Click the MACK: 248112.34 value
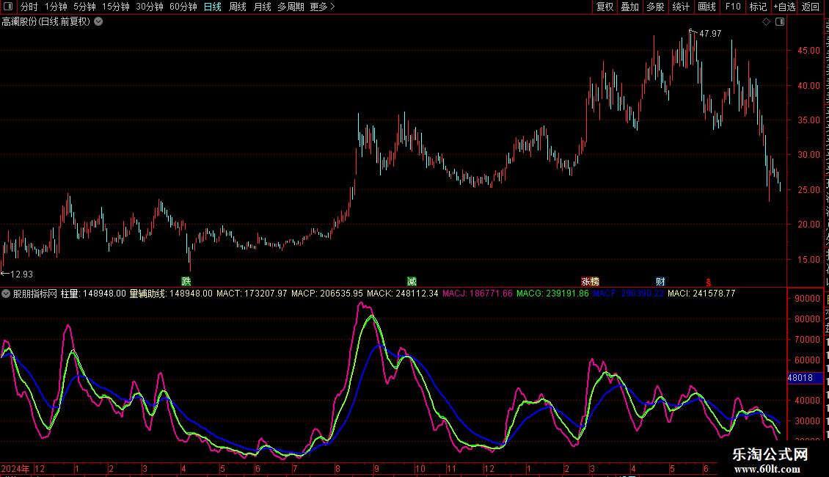This screenshot has height=477, width=829. point(403,294)
